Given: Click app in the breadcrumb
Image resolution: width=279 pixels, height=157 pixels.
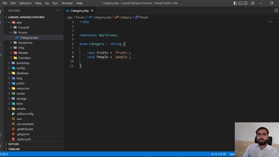Looking at the screenshot, I should (70, 17).
